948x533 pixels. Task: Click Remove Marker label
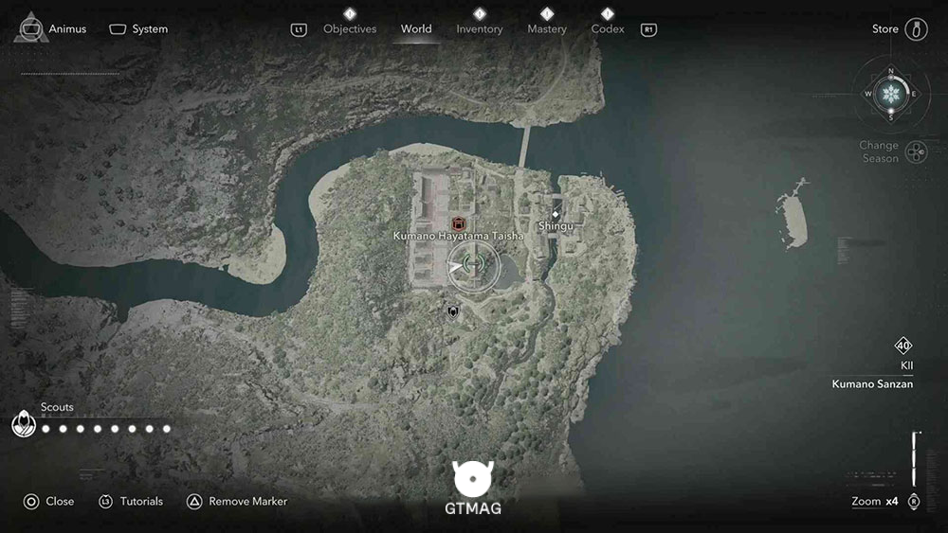point(247,502)
